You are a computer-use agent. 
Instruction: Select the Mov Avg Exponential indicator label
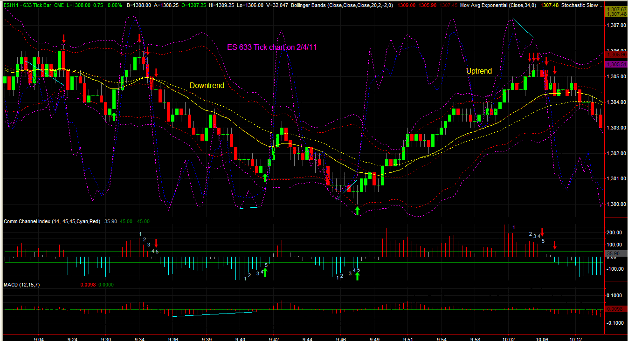(x=497, y=5)
